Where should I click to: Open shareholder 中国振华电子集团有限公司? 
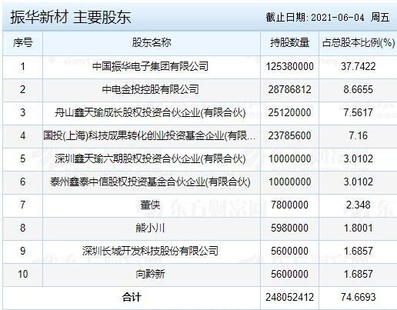[150, 66]
